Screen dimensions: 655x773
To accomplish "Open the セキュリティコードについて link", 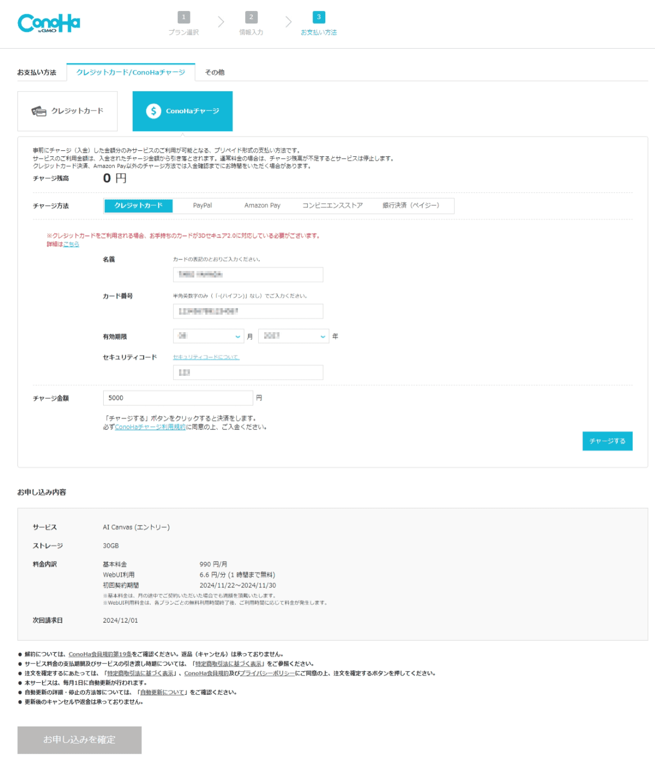I will (206, 357).
